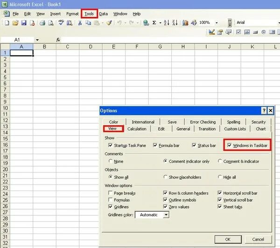Open the Gridlines color dropdown
Screen dimensions: 280x248
[x=166, y=214]
